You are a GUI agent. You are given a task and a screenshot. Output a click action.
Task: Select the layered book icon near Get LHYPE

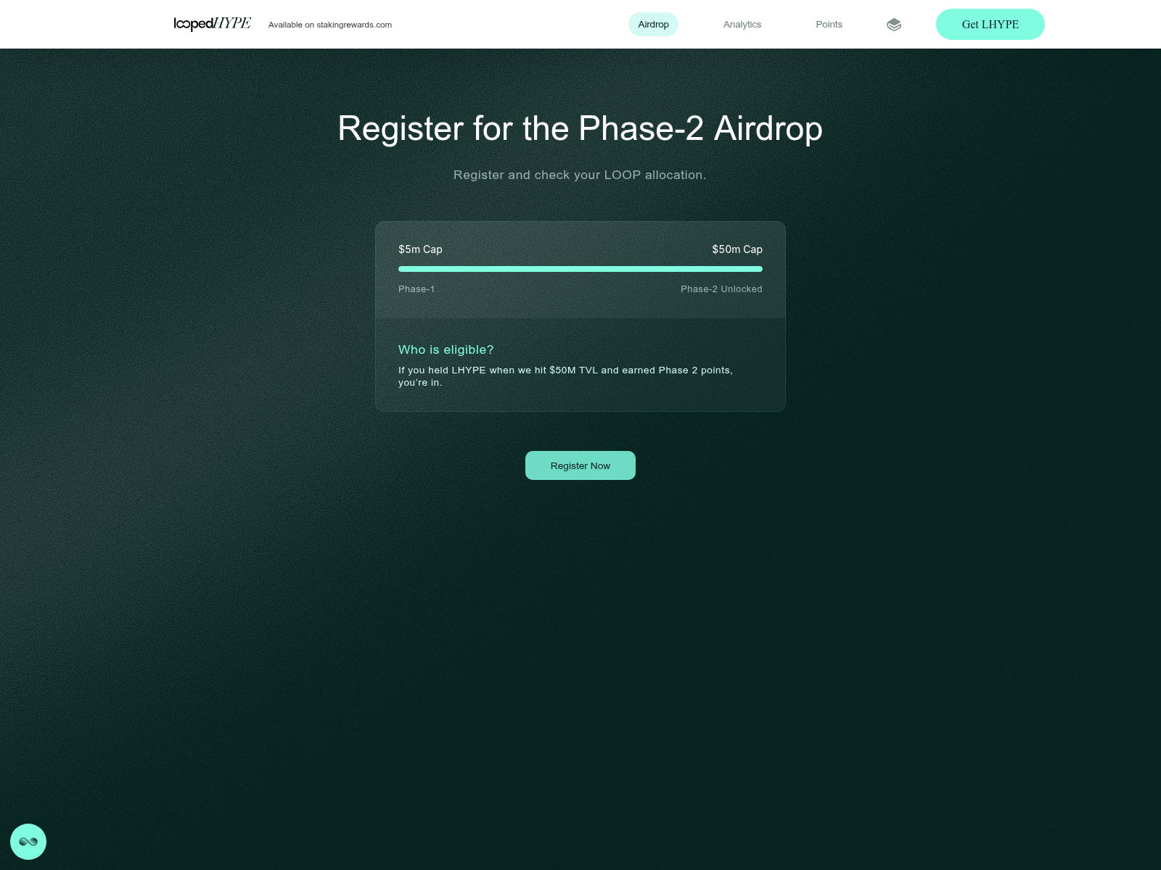pos(894,24)
